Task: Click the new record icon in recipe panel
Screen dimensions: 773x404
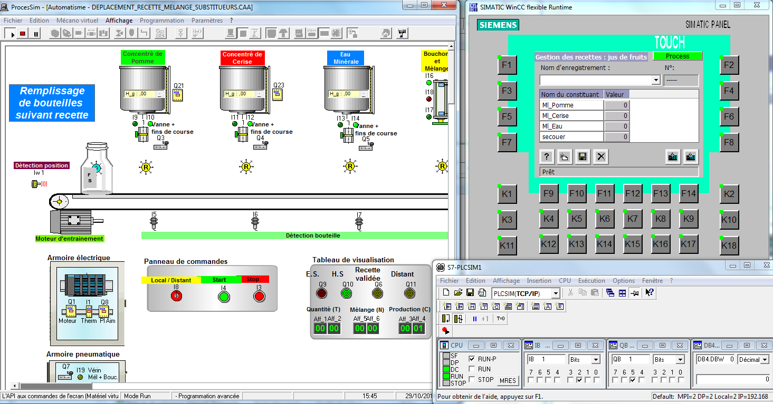Action: click(x=565, y=156)
